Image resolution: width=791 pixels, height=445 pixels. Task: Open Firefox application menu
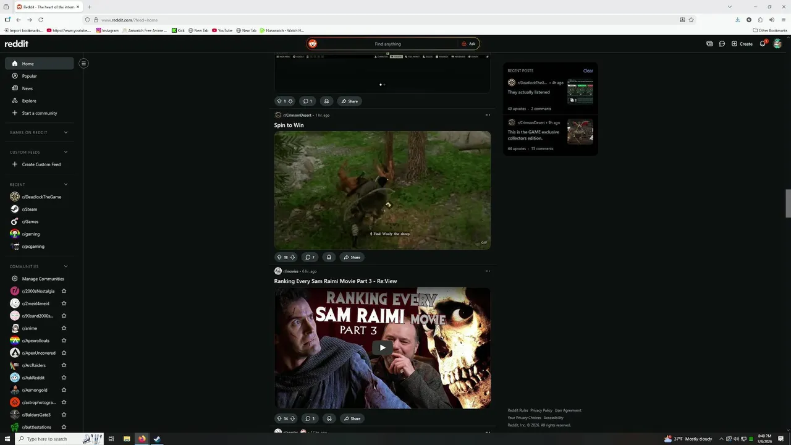coord(783,20)
